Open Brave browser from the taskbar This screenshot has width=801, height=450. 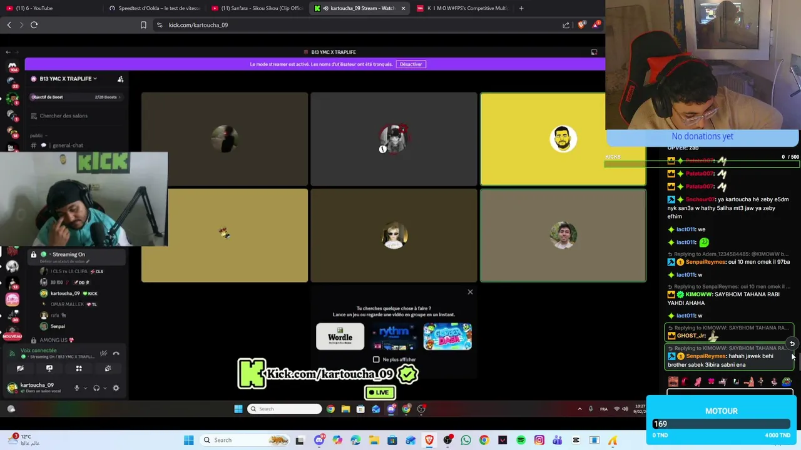pos(429,440)
